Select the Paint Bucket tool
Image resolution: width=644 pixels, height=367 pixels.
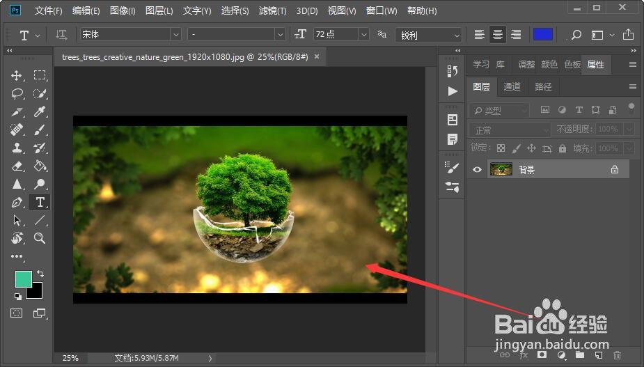pos(40,166)
